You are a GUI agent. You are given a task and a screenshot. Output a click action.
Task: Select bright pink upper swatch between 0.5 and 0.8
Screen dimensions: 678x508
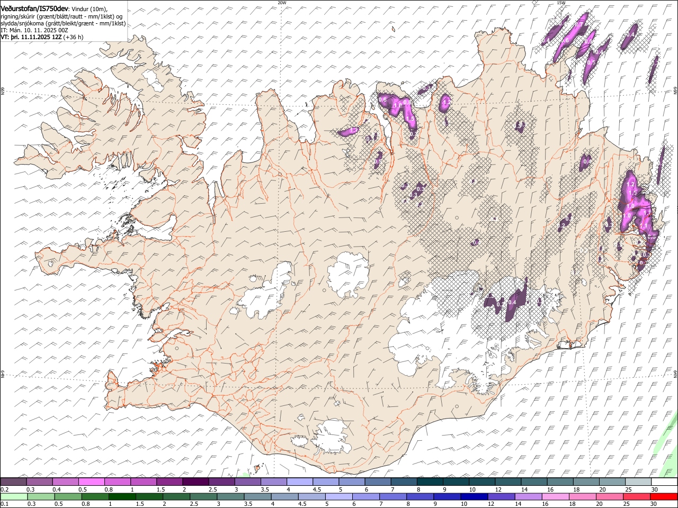click(x=91, y=482)
